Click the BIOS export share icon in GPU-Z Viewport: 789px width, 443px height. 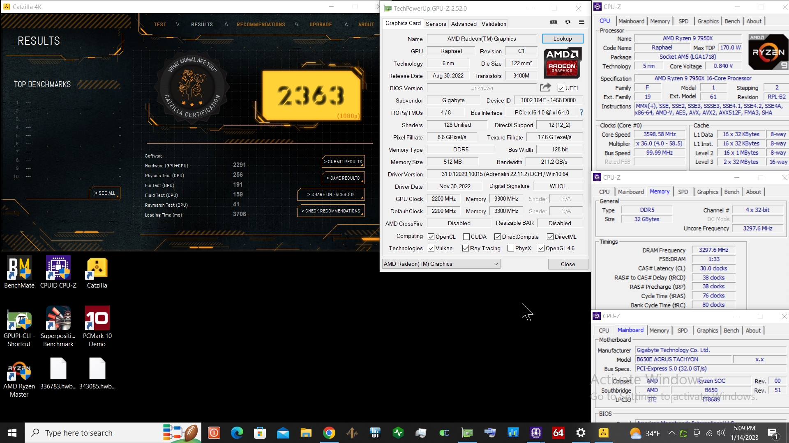[x=545, y=87]
